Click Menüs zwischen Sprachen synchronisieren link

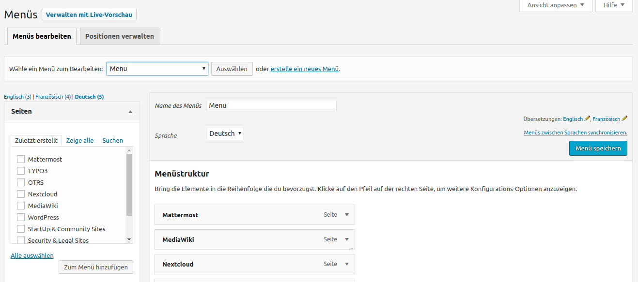pos(576,133)
